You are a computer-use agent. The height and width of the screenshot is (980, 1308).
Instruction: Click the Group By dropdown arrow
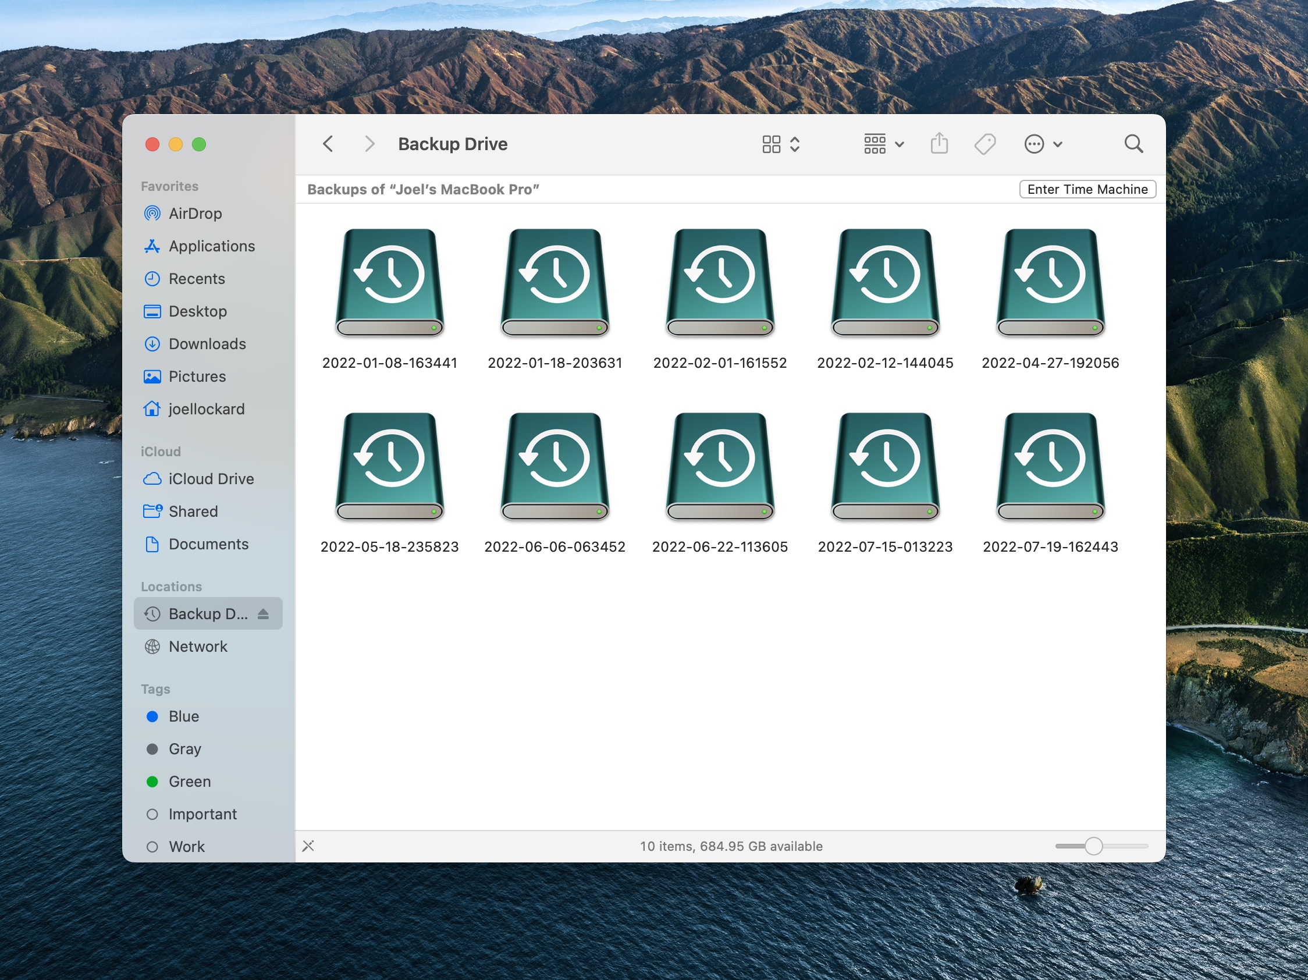(x=900, y=144)
